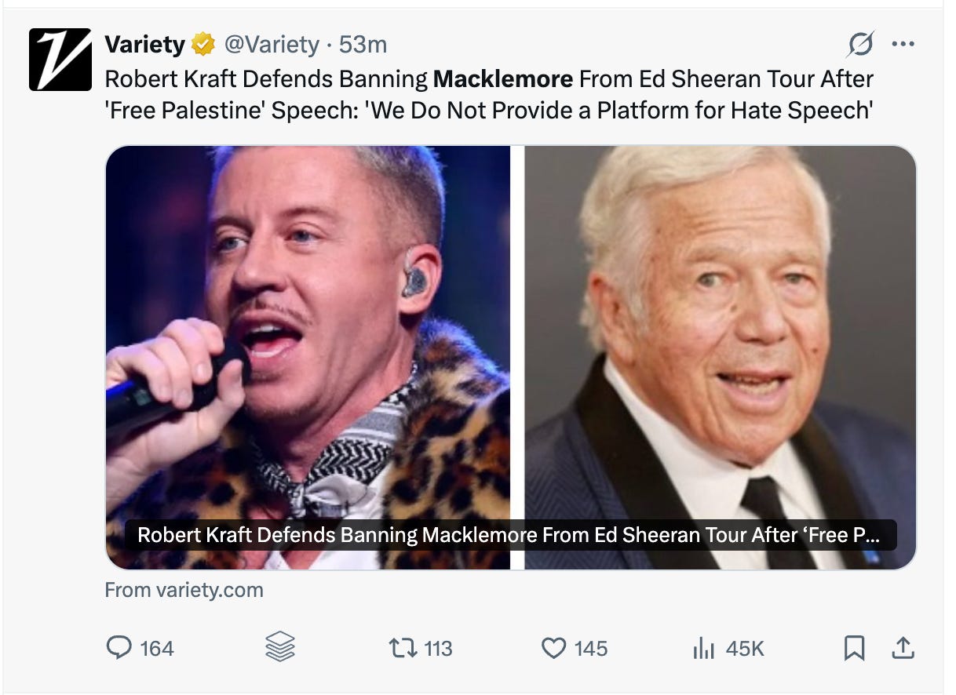
Task: Open the Variety display name link
Action: [x=144, y=45]
